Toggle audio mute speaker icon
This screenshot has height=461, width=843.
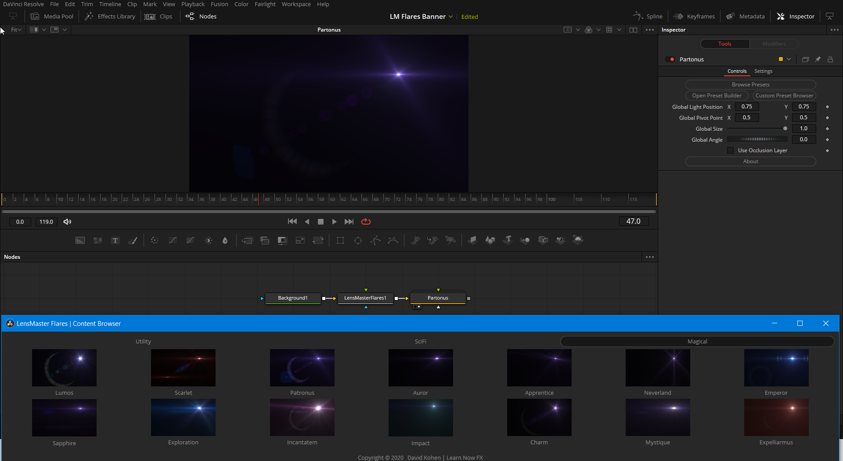point(67,222)
